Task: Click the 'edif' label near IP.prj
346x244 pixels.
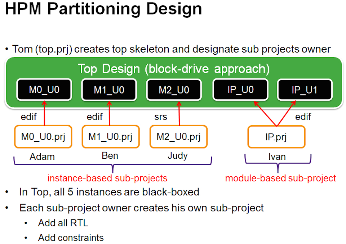Action: [x=303, y=117]
